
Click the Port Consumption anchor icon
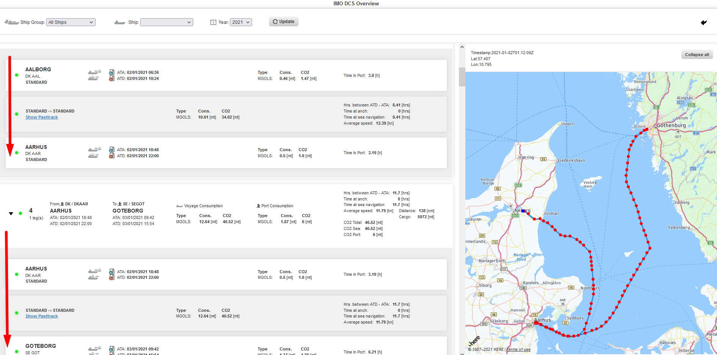[258, 206]
